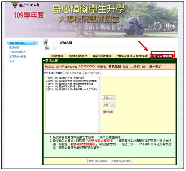Switch to the 完成志願選填 step tab
The image size is (186, 171).
point(163,56)
